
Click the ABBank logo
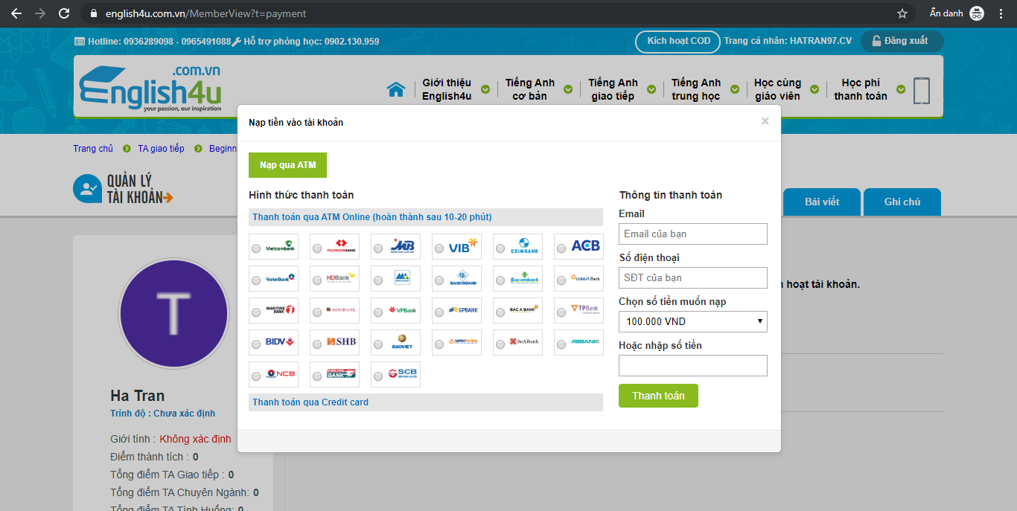click(x=587, y=341)
